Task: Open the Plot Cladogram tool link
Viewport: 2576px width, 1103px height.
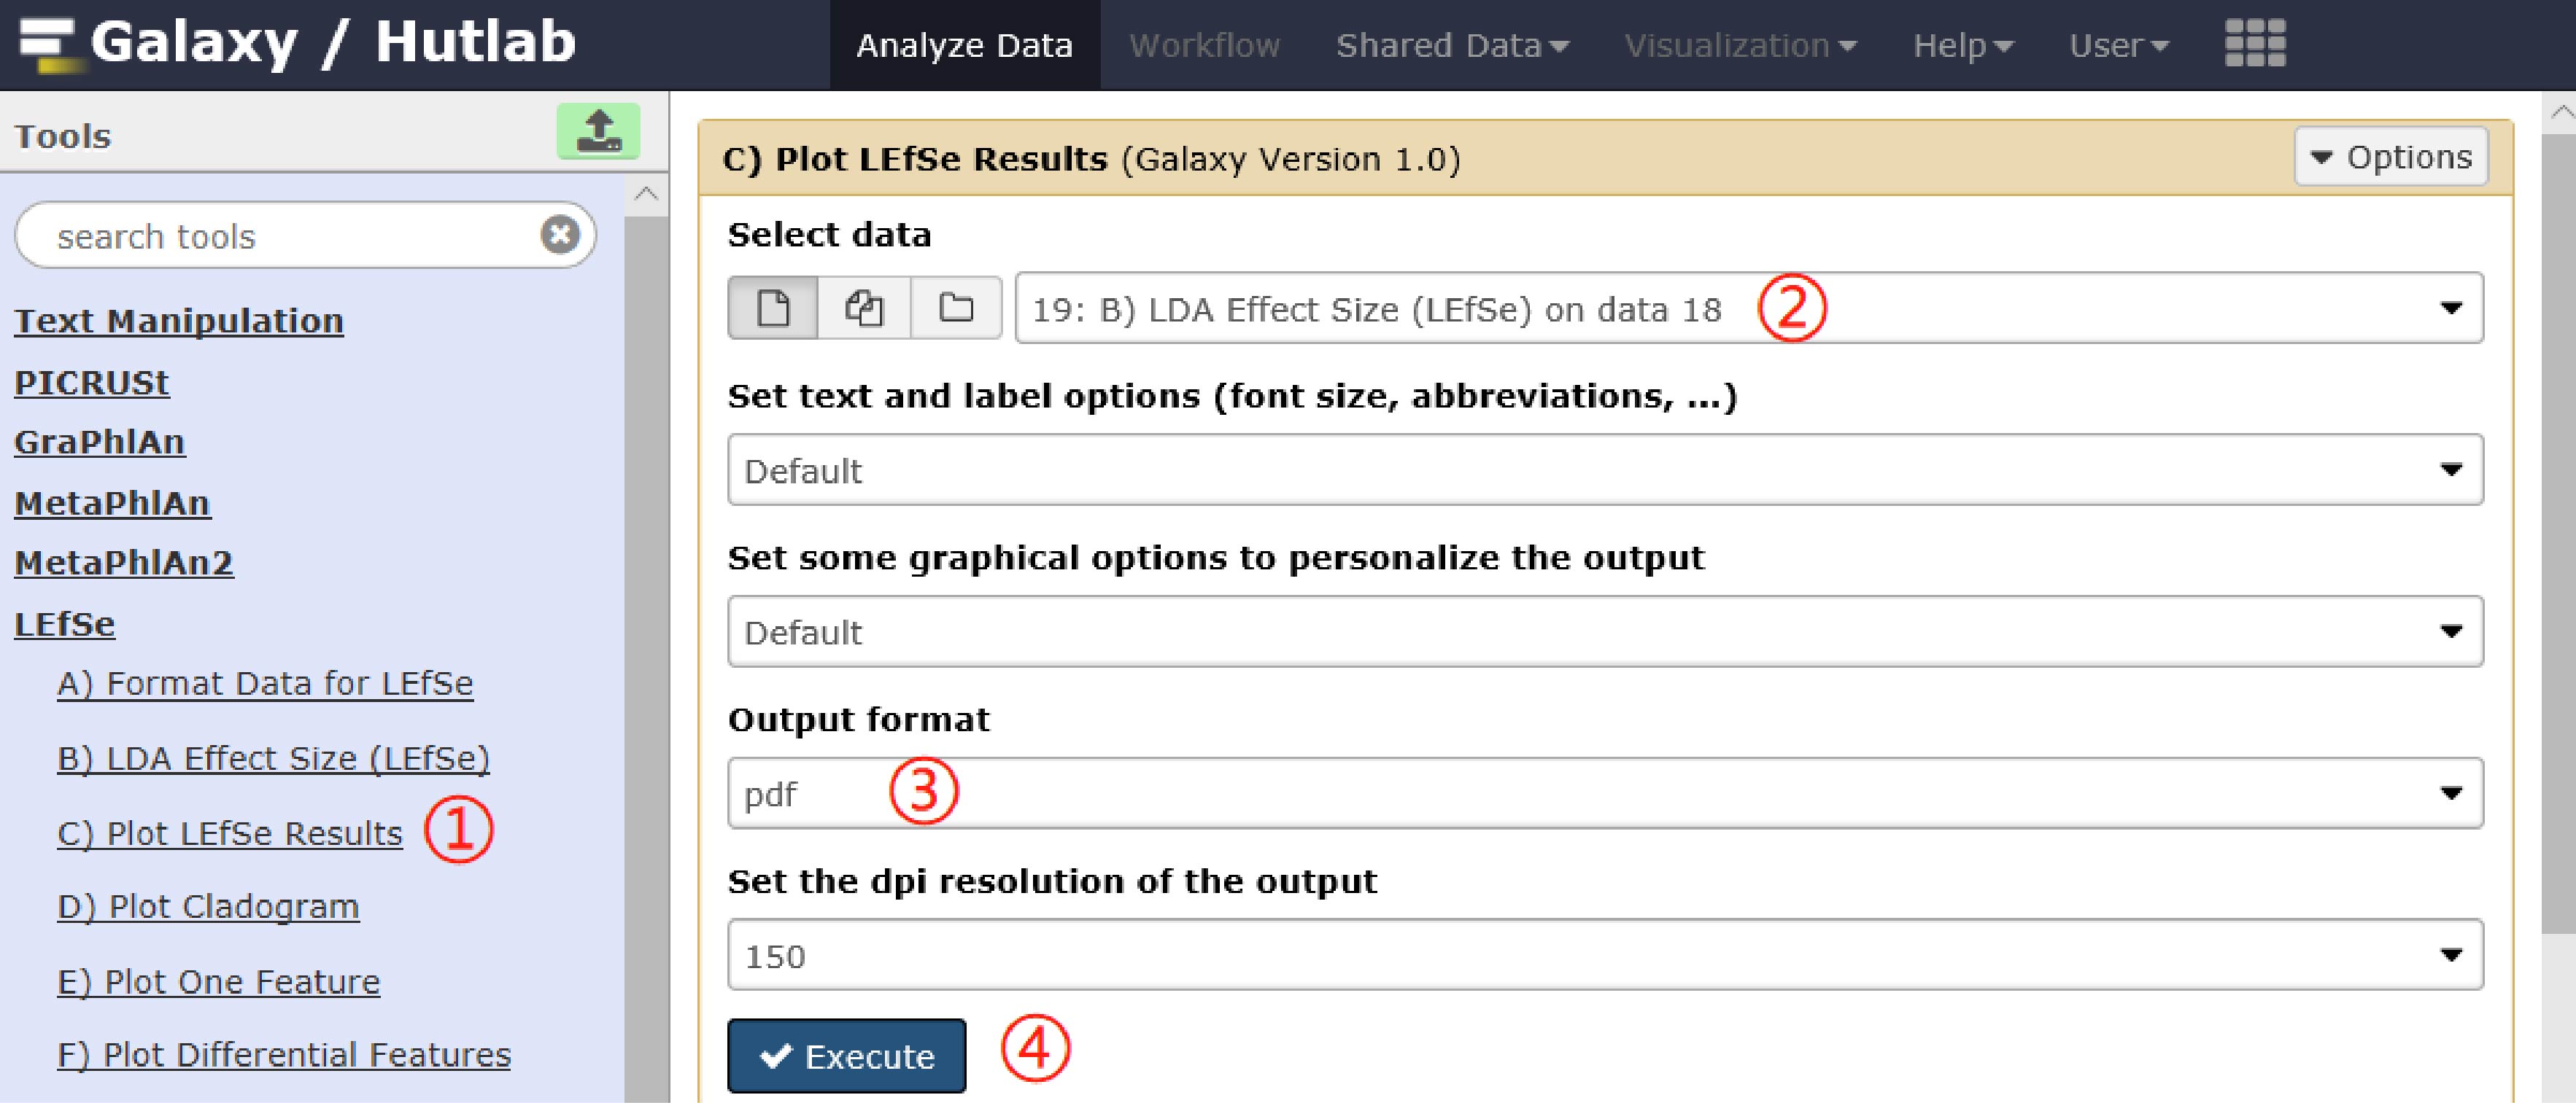Action: click(208, 906)
